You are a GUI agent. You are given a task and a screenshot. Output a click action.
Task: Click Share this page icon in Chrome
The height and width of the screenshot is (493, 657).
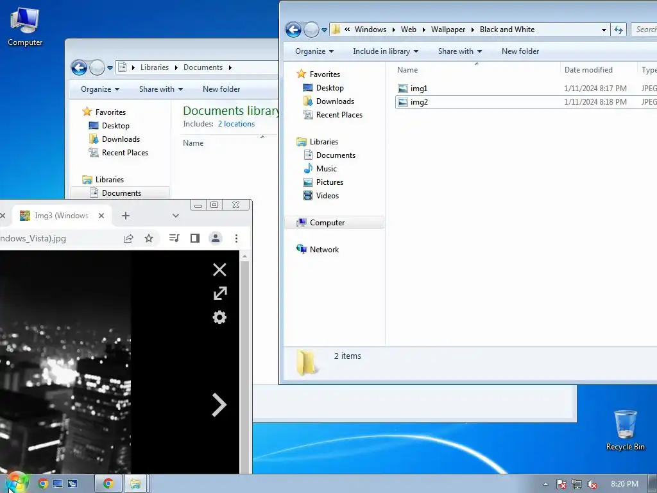(x=128, y=239)
